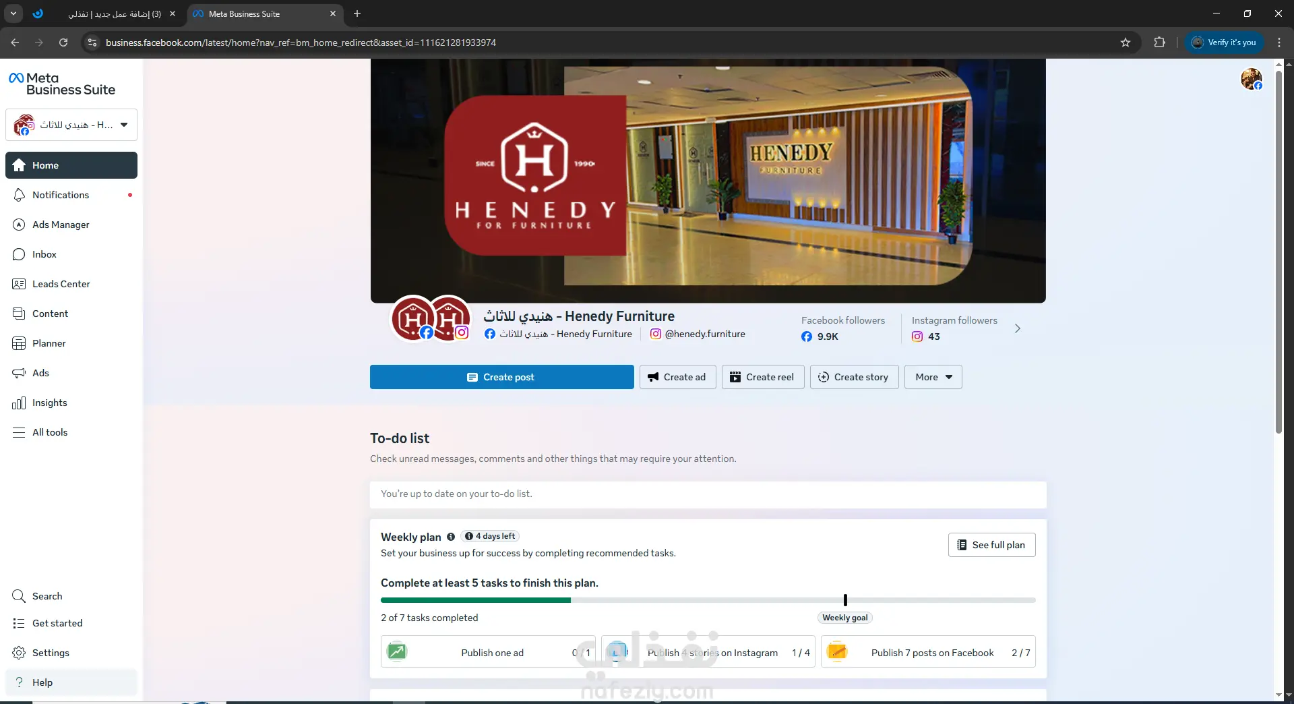Switch to the Meta Business Suite browser tab
This screenshot has width=1294, height=704.
pos(264,13)
